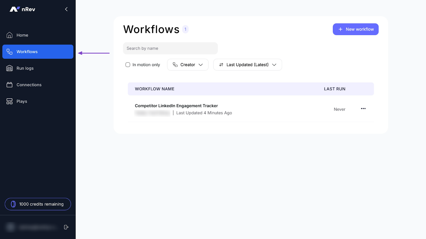426x239 pixels.
Task: Open the three-dots menu for Competitor LinkedIn Engagement Tracker
Action: coord(363,108)
